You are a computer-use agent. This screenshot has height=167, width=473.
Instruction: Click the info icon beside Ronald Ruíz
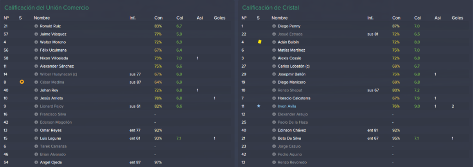pos(36,26)
